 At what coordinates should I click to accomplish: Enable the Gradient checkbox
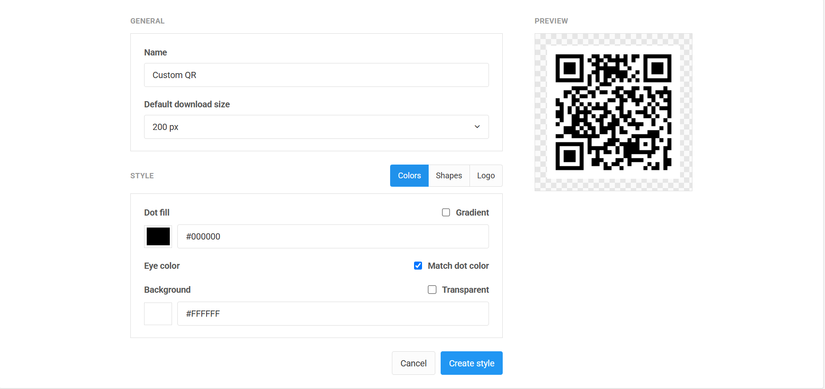click(x=446, y=212)
